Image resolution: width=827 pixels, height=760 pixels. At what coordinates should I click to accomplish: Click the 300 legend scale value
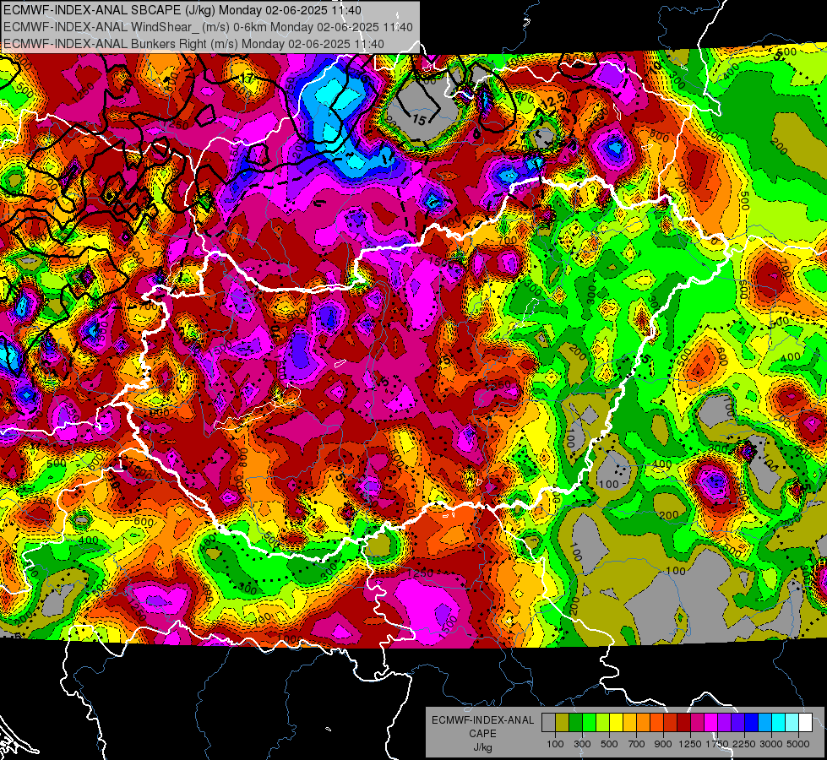[x=582, y=744]
